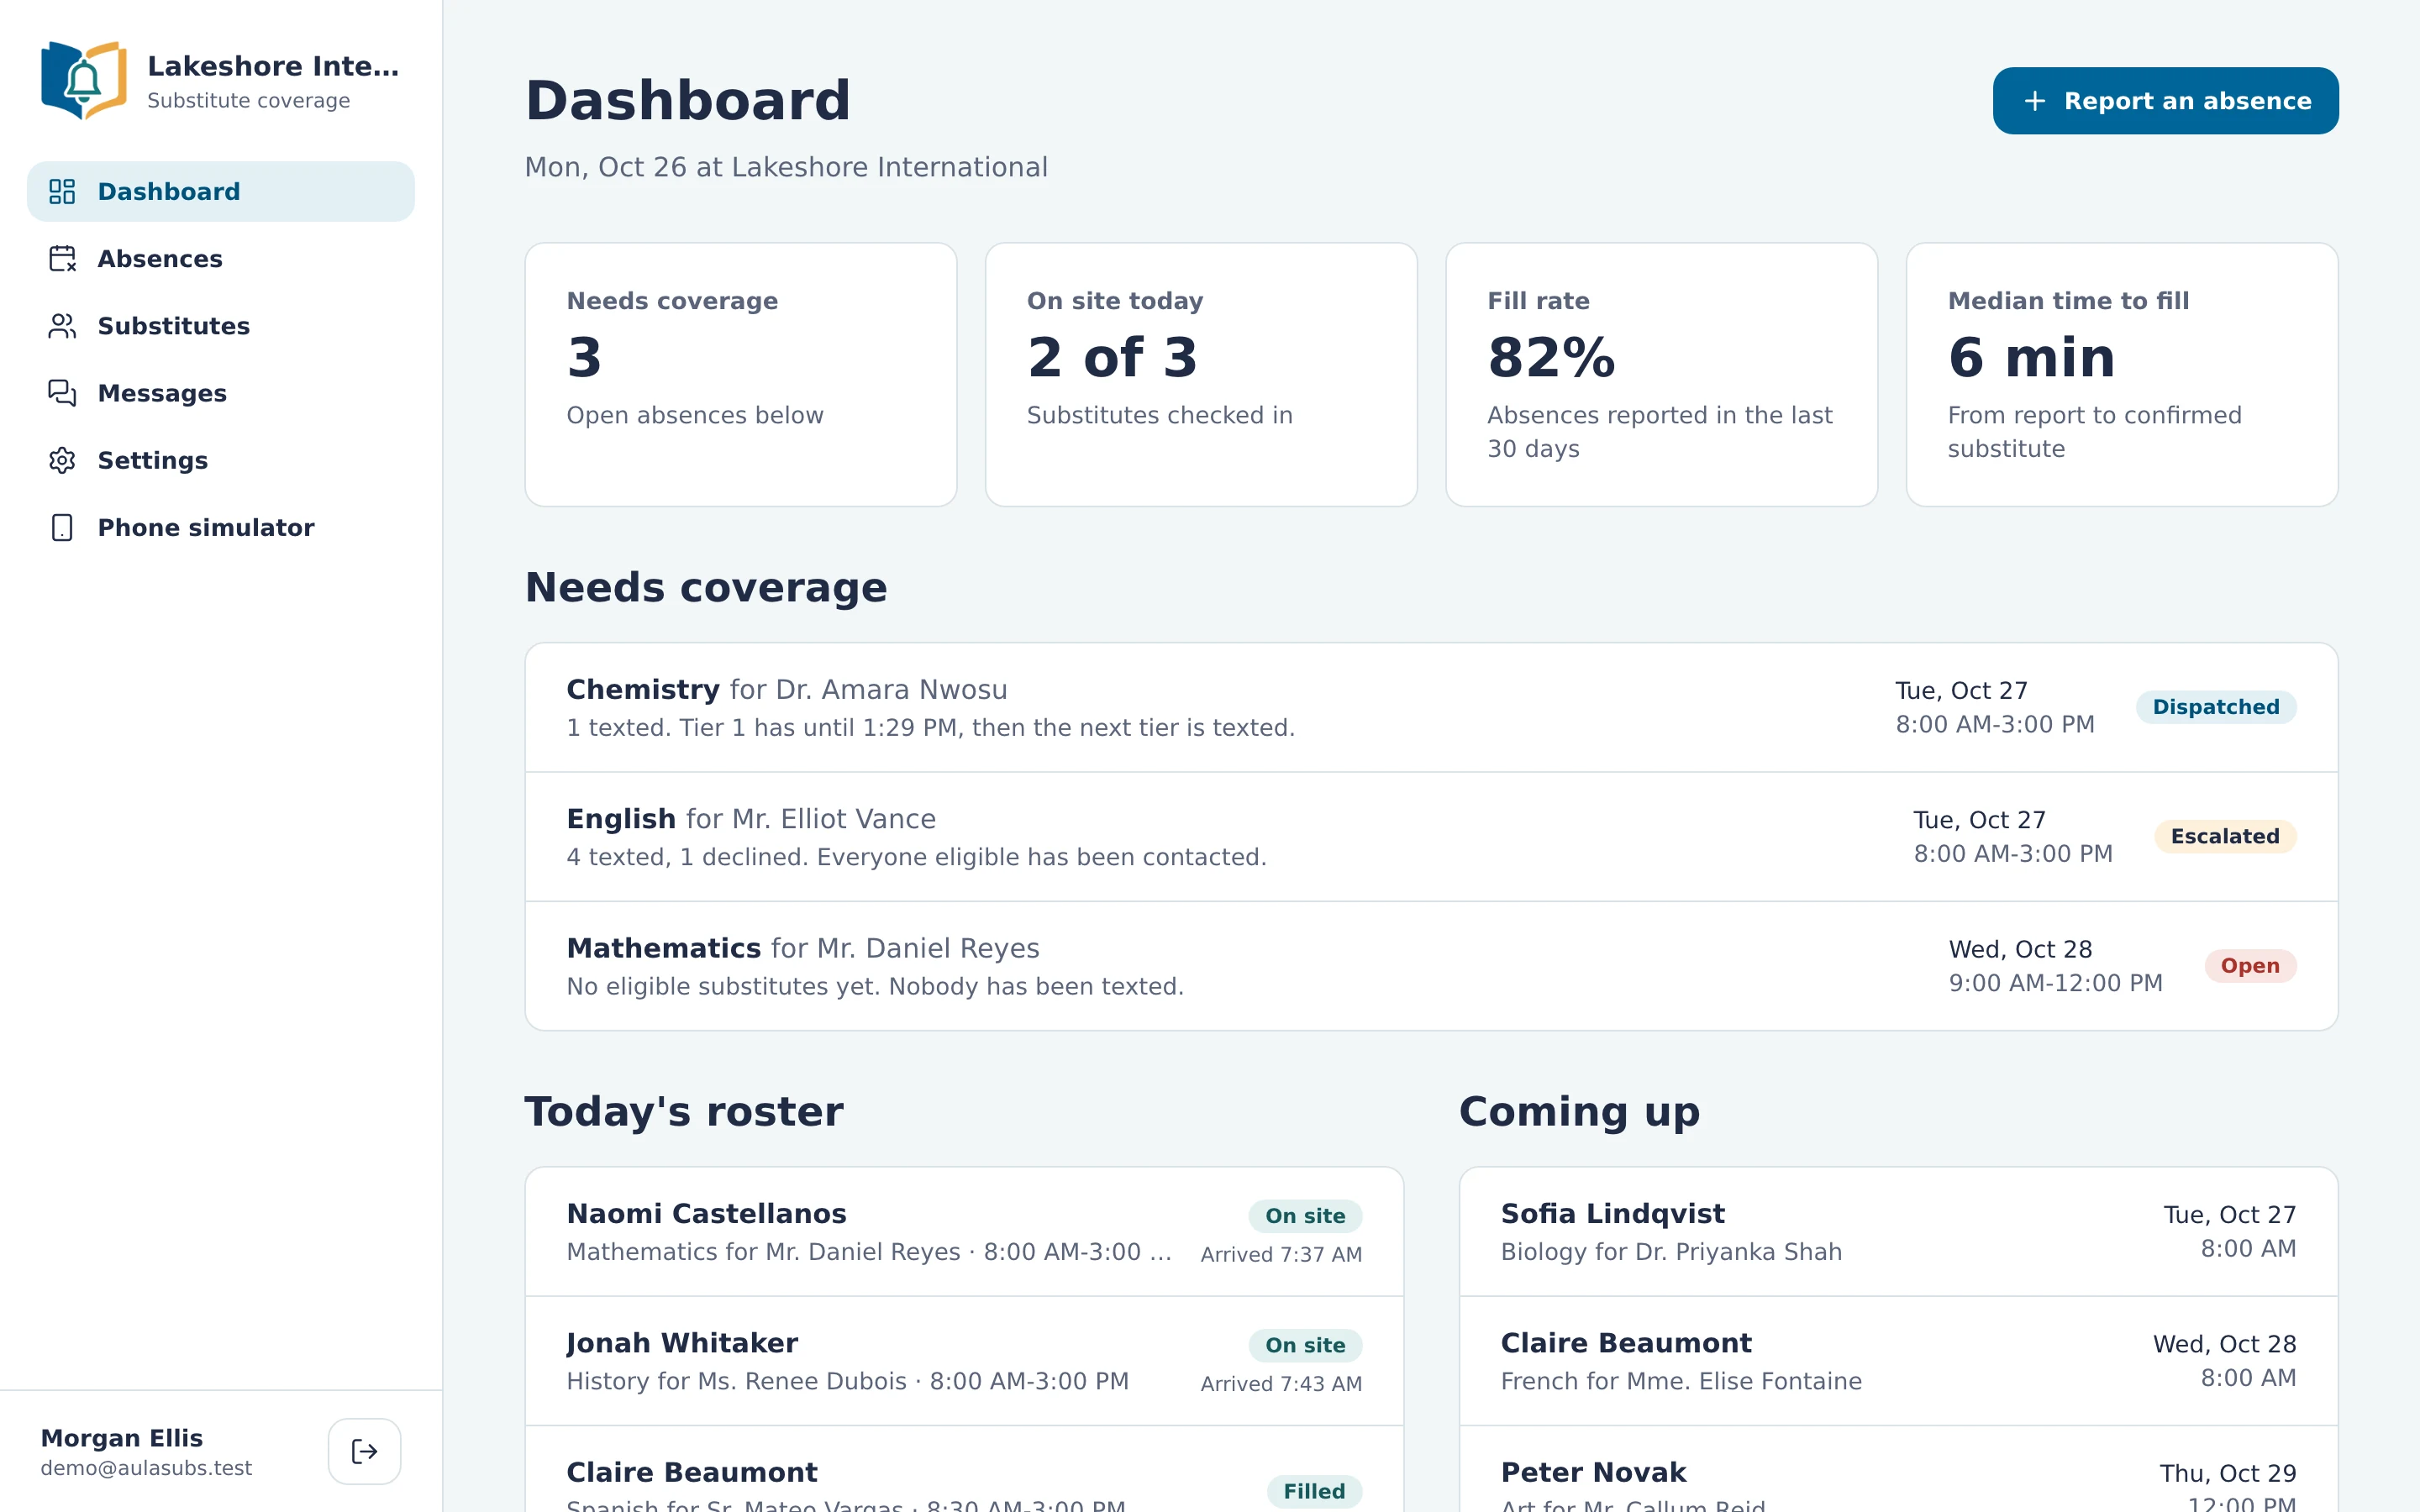Launch the Phone simulator
The image size is (2420, 1512).
click(221, 527)
